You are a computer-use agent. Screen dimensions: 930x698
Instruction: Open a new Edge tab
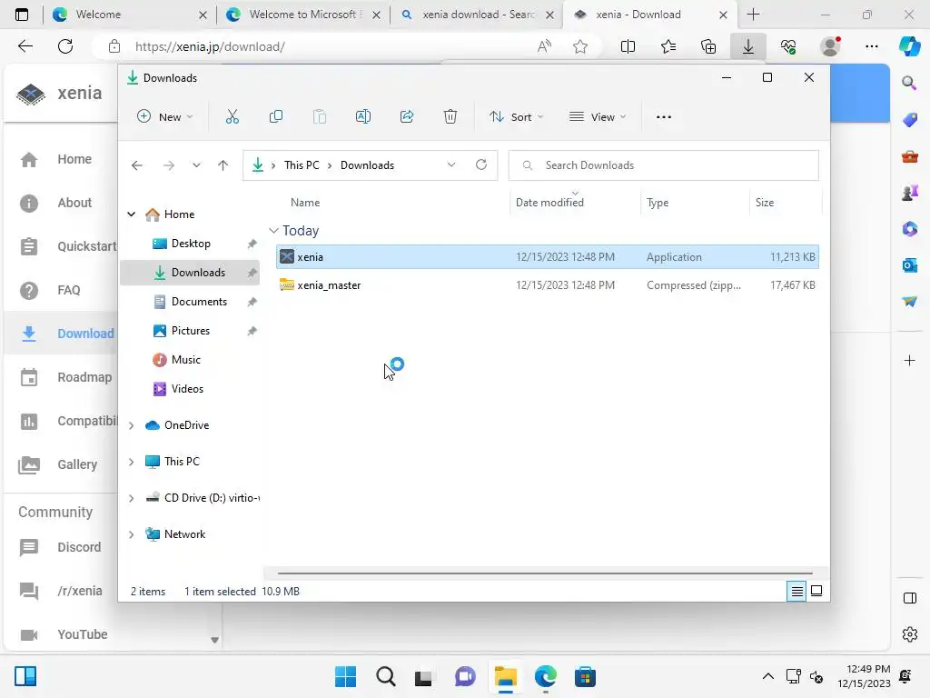(753, 15)
